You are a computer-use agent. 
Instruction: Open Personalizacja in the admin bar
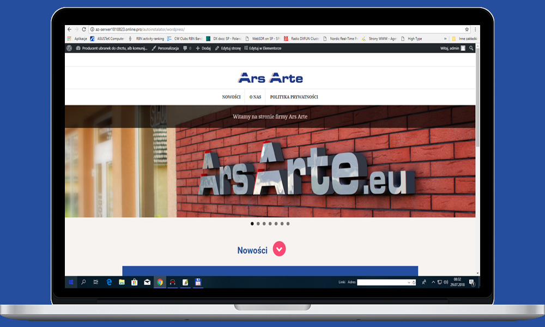pos(165,49)
